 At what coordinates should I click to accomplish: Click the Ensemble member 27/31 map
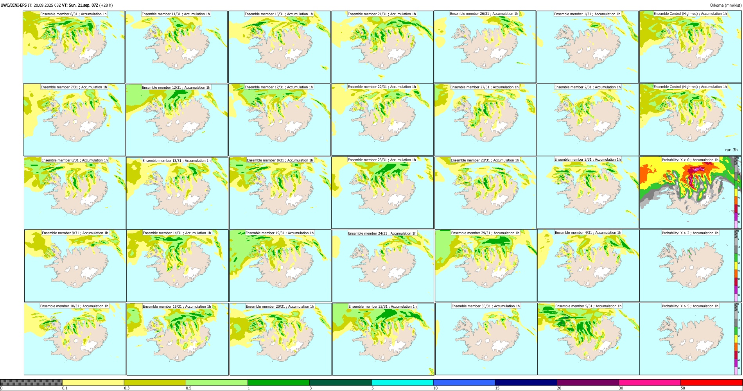(485, 120)
